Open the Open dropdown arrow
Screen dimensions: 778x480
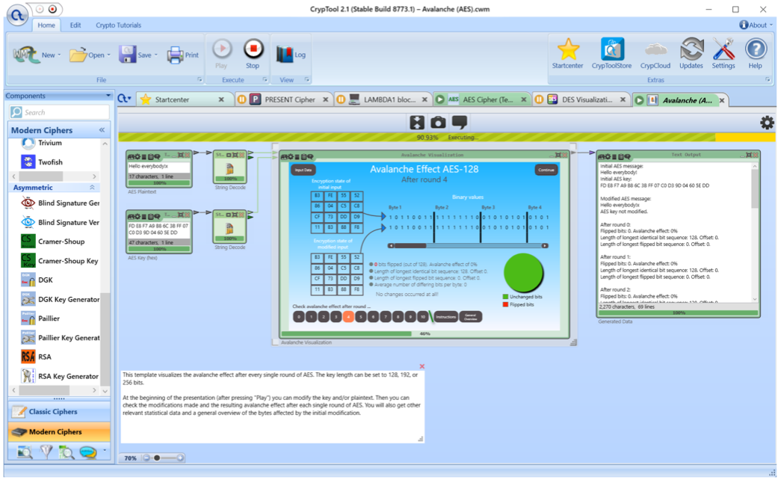pyautogui.click(x=108, y=55)
